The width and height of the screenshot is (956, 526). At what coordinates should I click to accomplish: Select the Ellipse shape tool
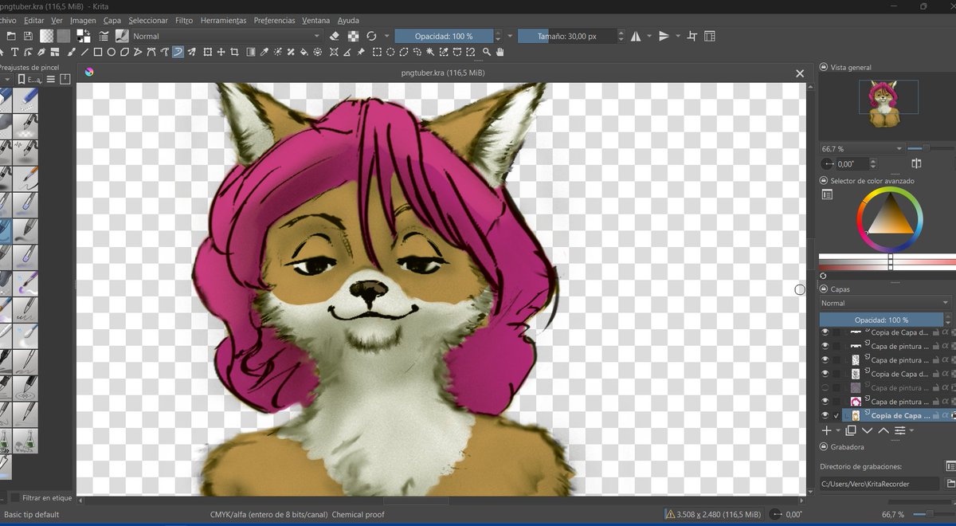coord(111,52)
